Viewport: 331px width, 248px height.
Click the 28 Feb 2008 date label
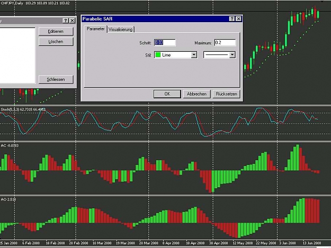pyautogui.click(x=78, y=243)
